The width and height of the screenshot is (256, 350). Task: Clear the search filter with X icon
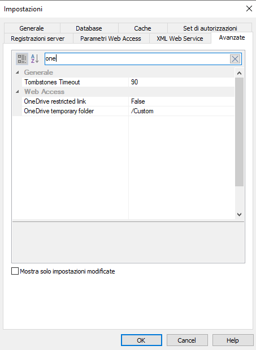click(235, 59)
